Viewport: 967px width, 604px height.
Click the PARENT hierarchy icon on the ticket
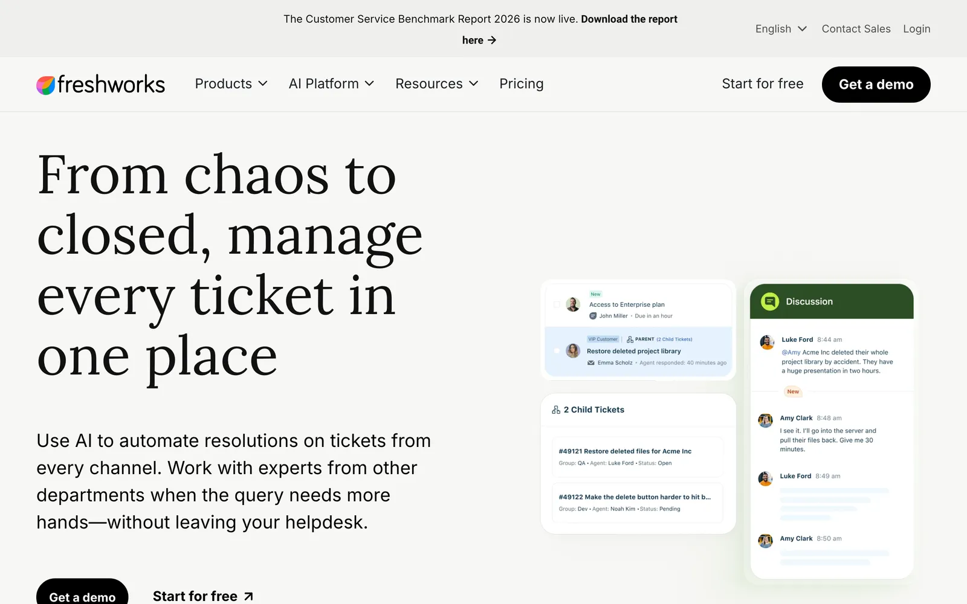click(x=630, y=339)
